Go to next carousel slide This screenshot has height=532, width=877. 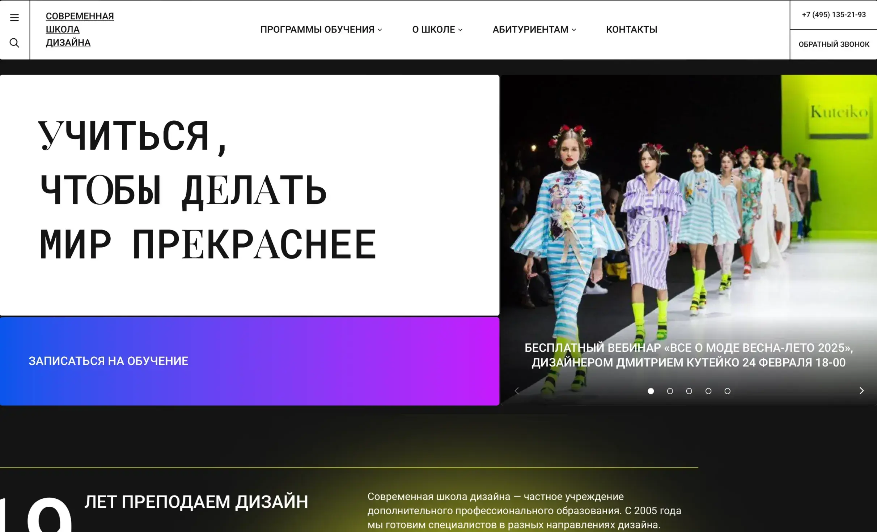[861, 391]
